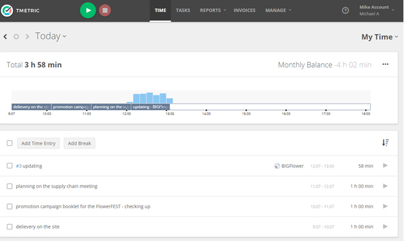Open the help question mark icon

click(x=345, y=10)
